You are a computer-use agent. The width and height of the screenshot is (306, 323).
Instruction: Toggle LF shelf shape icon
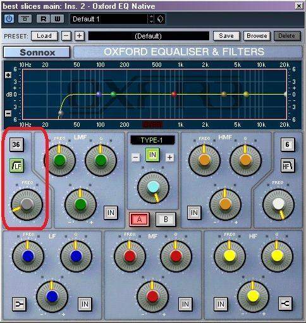(x=19, y=304)
